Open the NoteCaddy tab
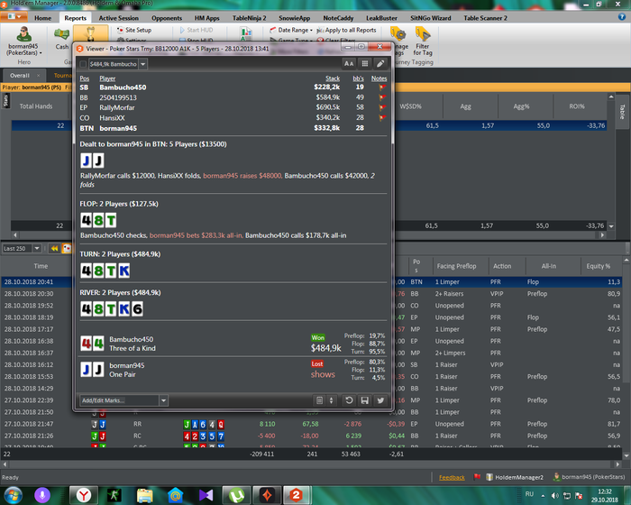 338,18
